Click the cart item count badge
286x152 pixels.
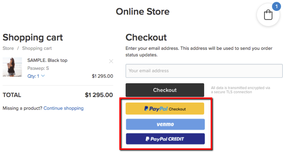tap(276, 7)
